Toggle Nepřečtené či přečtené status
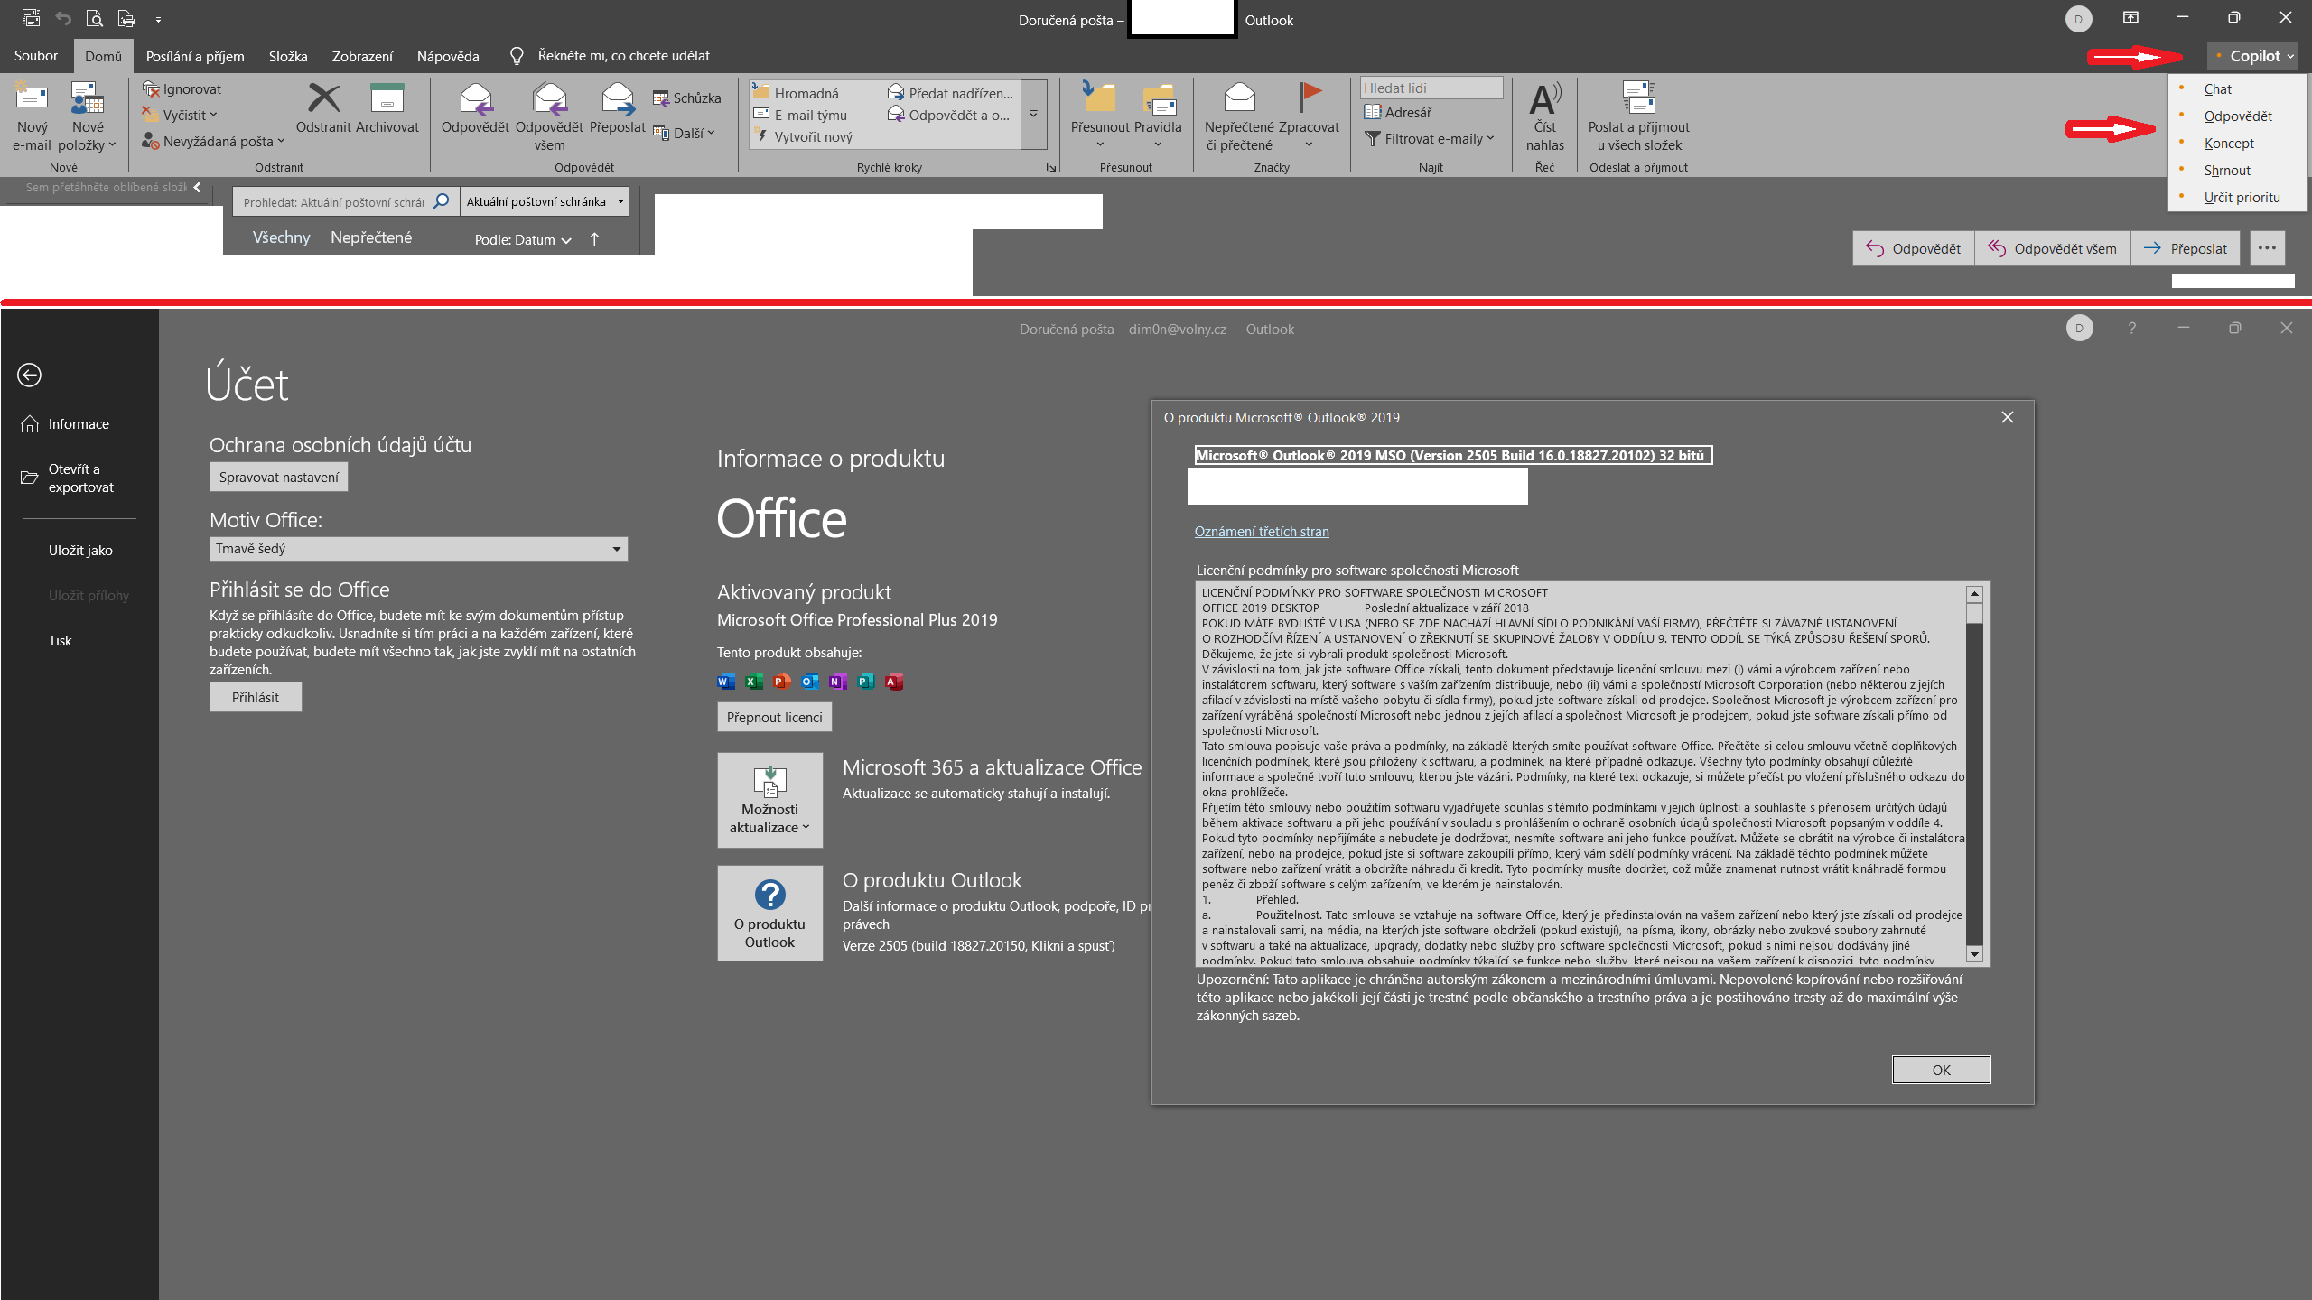Screen dimensions: 2312x1300 (x=1239, y=117)
